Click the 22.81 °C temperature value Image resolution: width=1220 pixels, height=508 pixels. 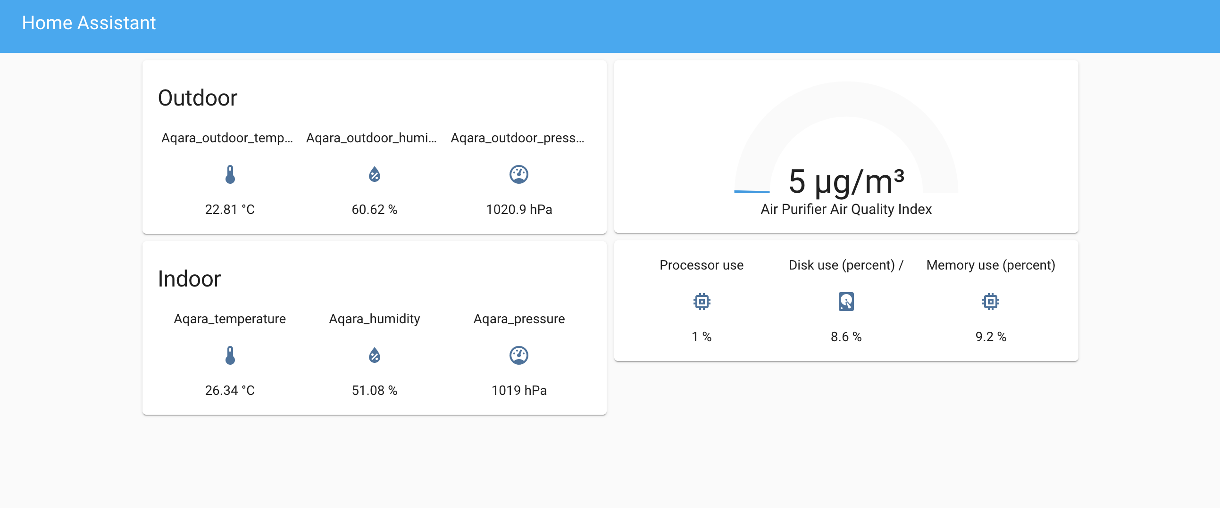tap(230, 209)
